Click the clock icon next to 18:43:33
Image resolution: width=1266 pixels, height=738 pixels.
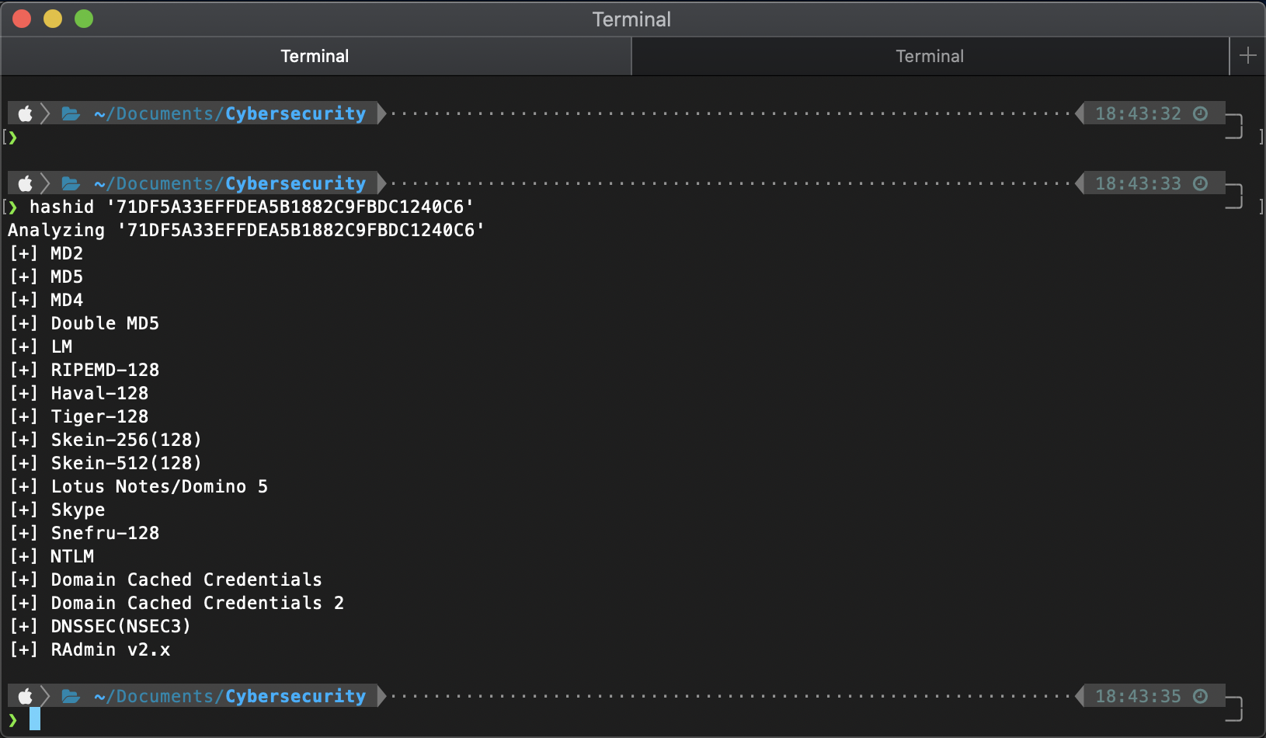[1200, 183]
